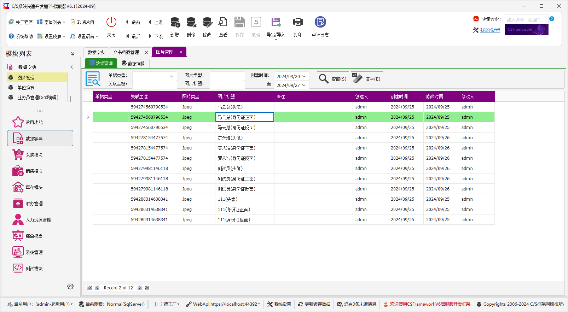Image resolution: width=568 pixels, height=312 pixels.
Task: Go to previous record with 上条
Action: point(155,22)
